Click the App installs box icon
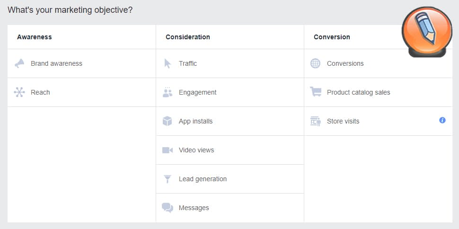The height and width of the screenshot is (229, 459). pos(168,121)
